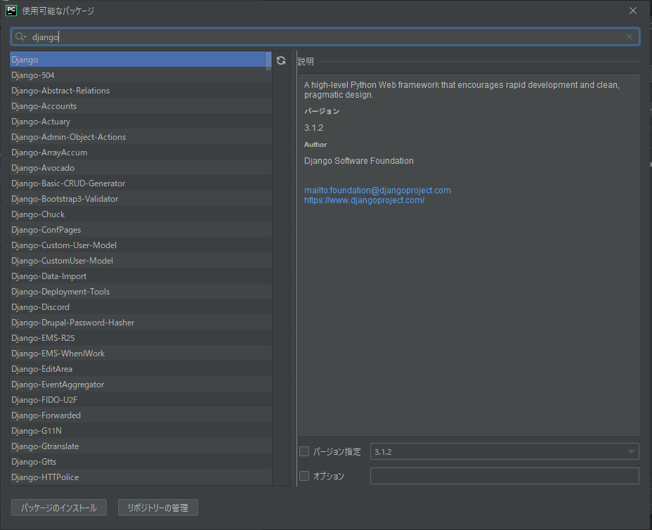Viewport: 652px width, 530px height.
Task: Select Django-Abstract-Relations package
Action: pos(141,90)
